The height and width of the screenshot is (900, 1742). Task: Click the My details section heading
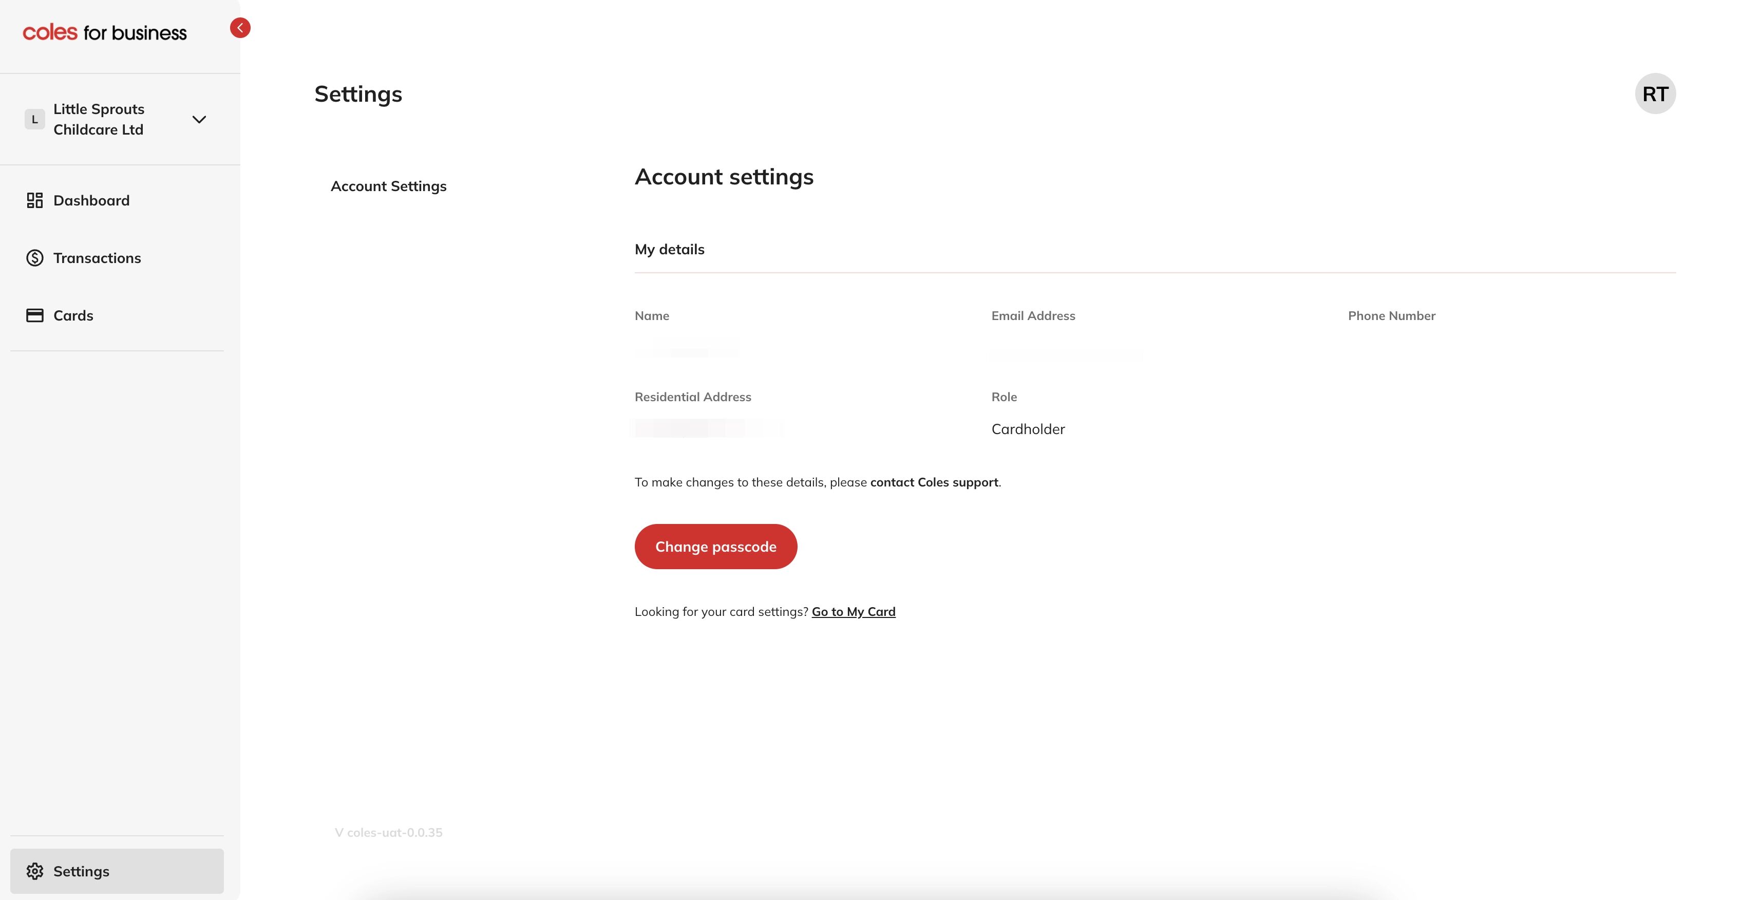pyautogui.click(x=669, y=249)
